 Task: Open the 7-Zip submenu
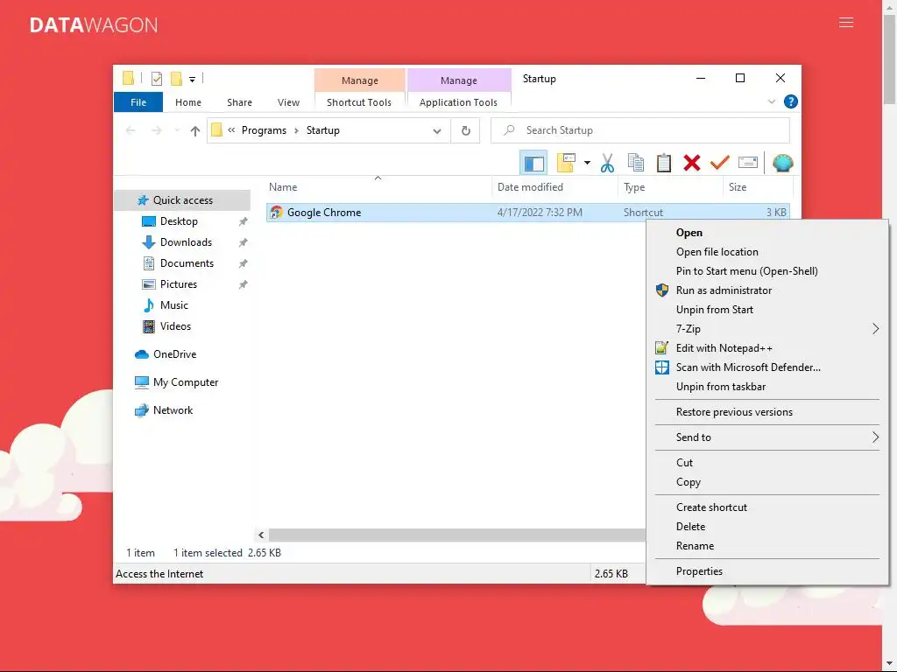point(766,329)
